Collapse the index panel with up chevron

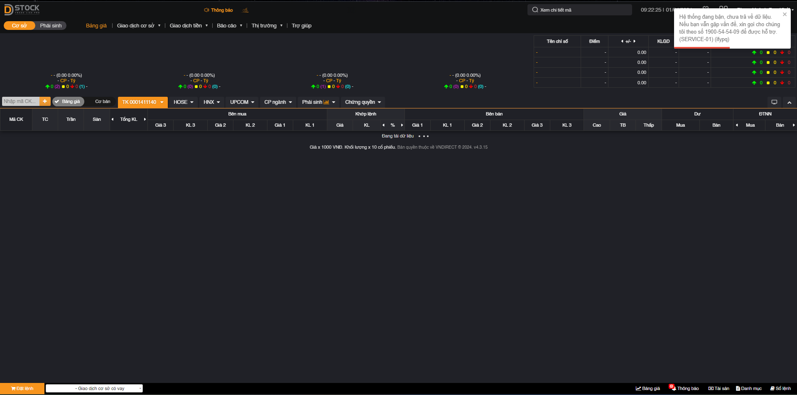click(x=789, y=102)
